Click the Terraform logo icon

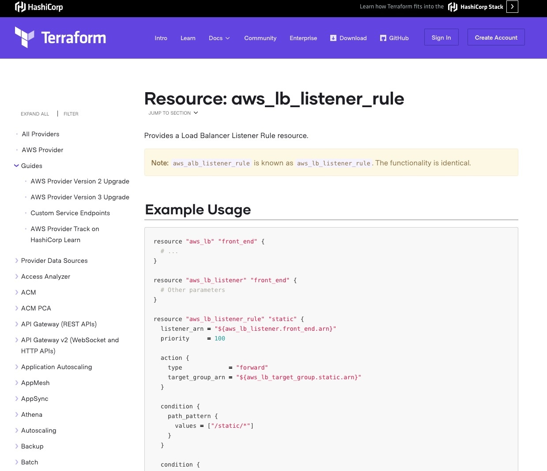click(x=24, y=37)
